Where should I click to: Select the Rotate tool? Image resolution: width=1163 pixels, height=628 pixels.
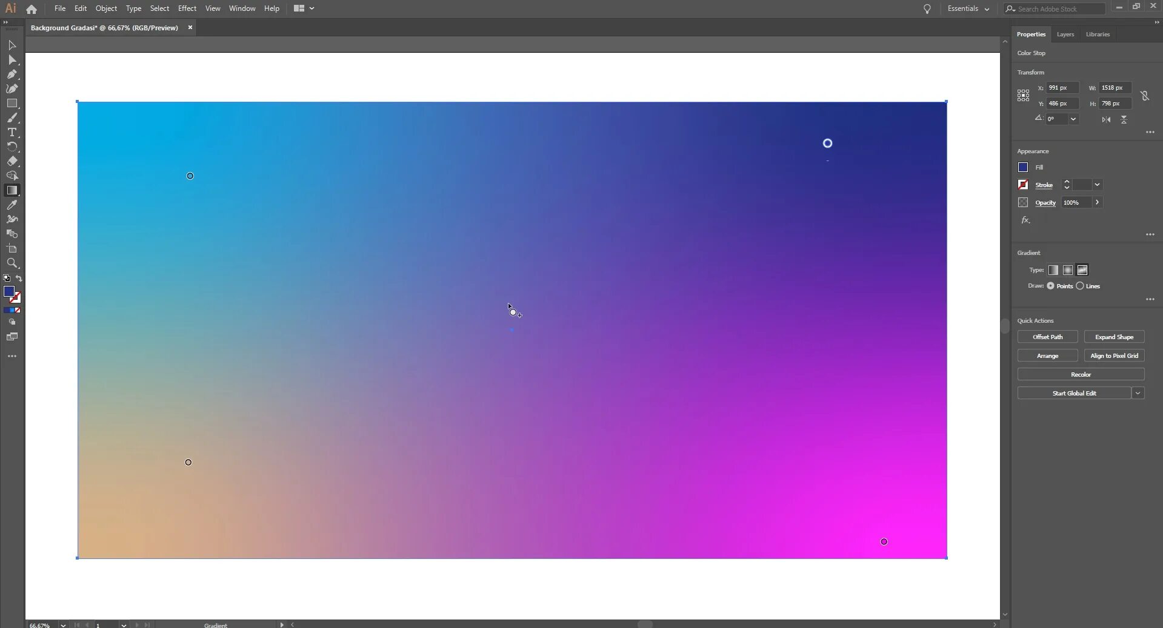[x=12, y=147]
